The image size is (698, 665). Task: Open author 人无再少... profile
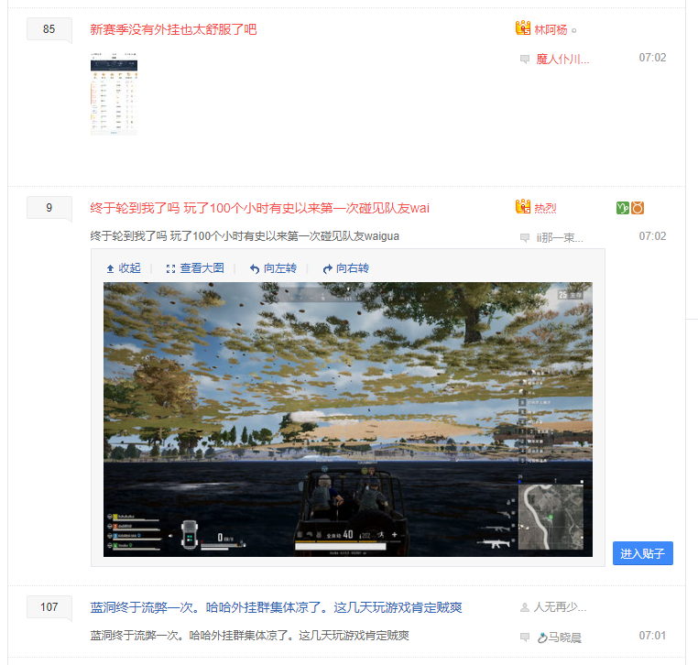click(560, 607)
